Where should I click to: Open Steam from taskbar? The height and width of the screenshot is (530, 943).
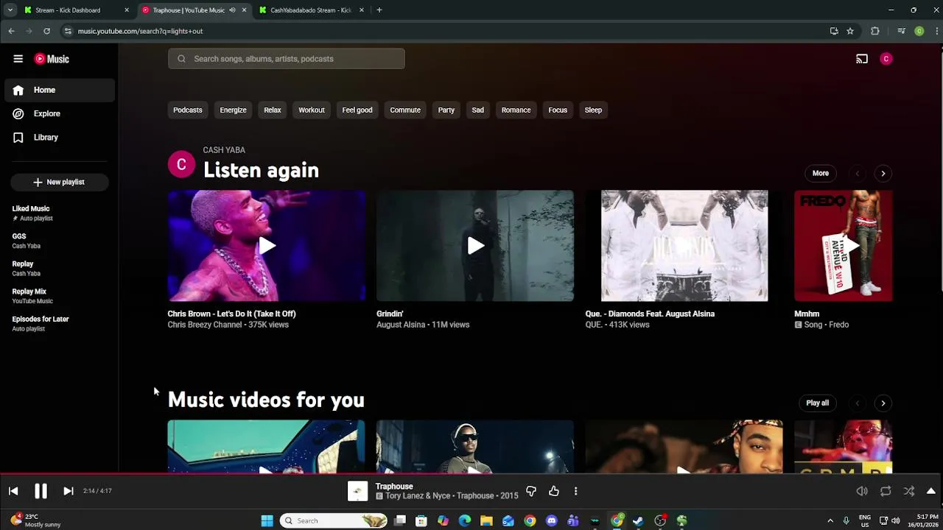coord(638,521)
